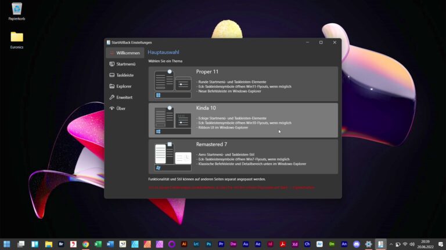This screenshot has width=446, height=250.
Task: Launch After Effects from the taskbar
Action: (258, 244)
